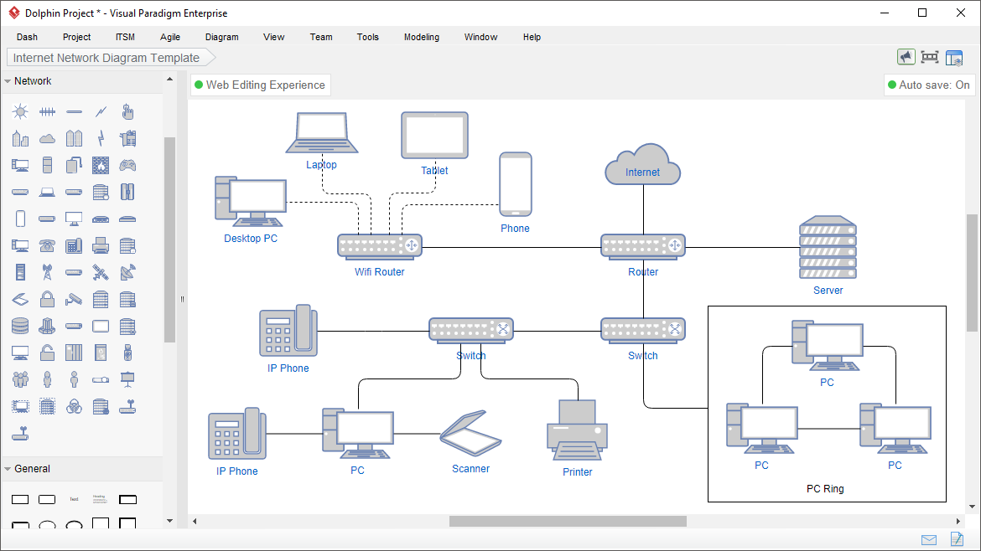The width and height of the screenshot is (981, 551).
Task: Pick the security camera shape
Action: (74, 299)
